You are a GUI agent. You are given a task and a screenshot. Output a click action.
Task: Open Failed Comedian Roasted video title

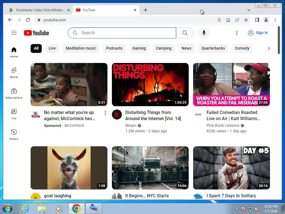234,116
